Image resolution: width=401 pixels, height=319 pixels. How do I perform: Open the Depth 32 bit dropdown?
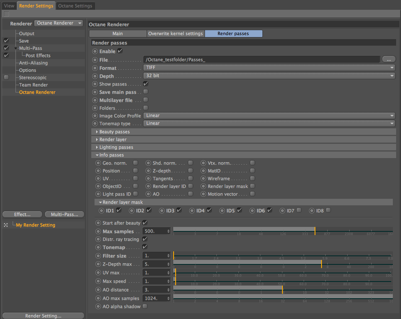click(269, 76)
